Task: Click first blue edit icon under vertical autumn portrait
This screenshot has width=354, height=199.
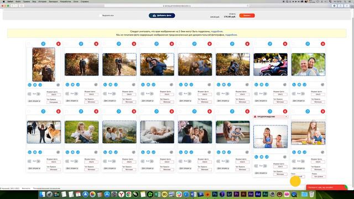Action: (x=29, y=85)
